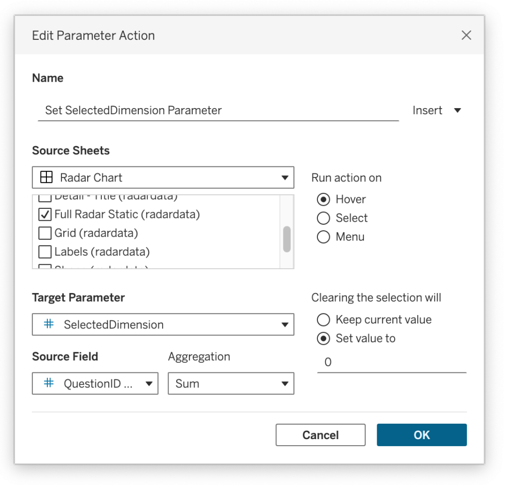Choose Select as the run action
Image resolution: width=511 pixels, height=485 pixels.
(323, 218)
